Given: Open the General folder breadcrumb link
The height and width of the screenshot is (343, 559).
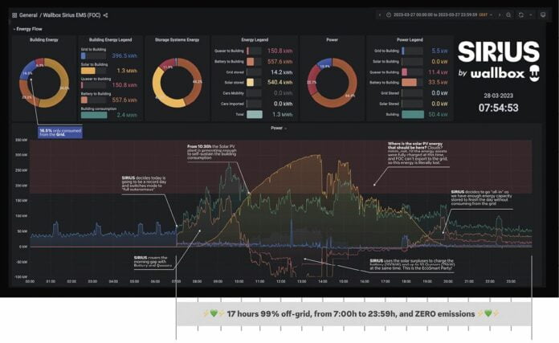Looking at the screenshot, I should [28, 14].
